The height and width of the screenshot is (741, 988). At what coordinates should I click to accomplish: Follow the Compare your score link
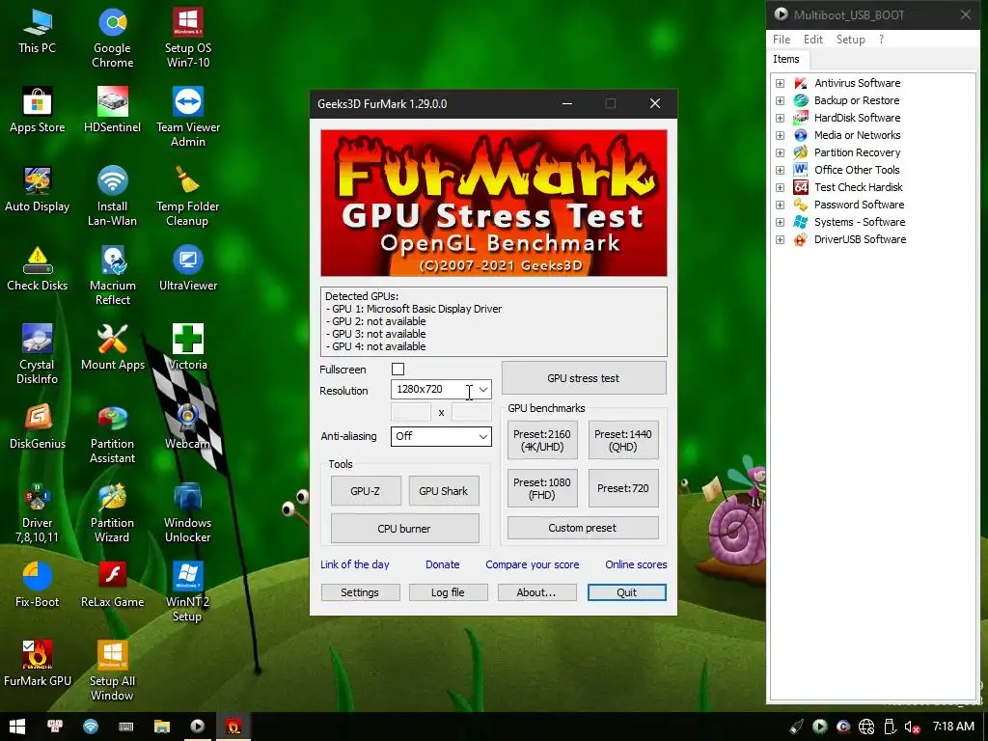pos(533,564)
